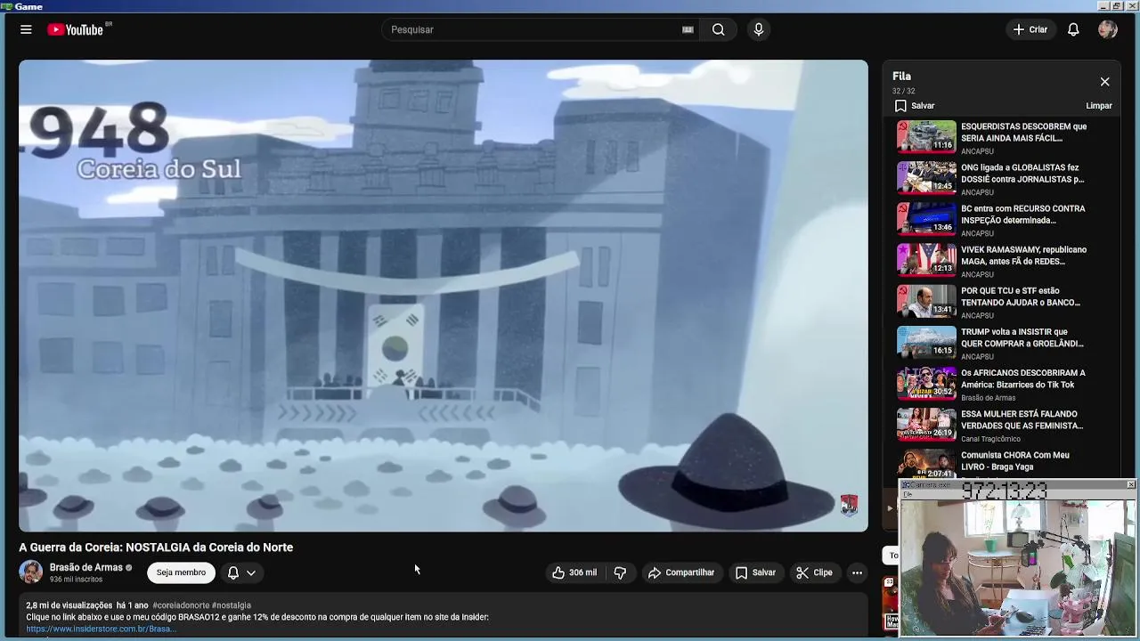Viewport: 1140px width, 641px height.
Task: Open the on-screen keyboard in search box
Action: [x=688, y=29]
